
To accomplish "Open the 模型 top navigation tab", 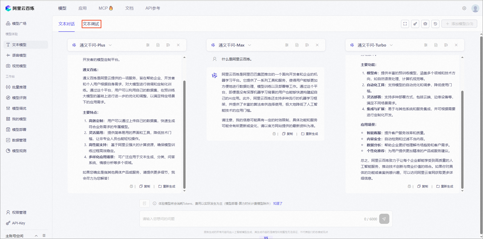I will 62,8.
